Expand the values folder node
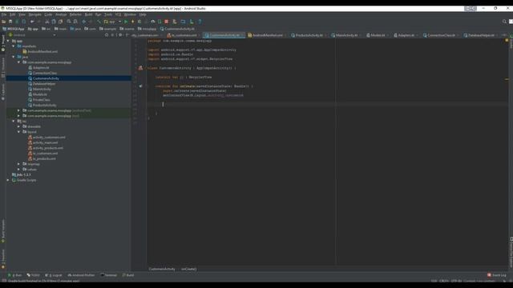 coord(18,170)
